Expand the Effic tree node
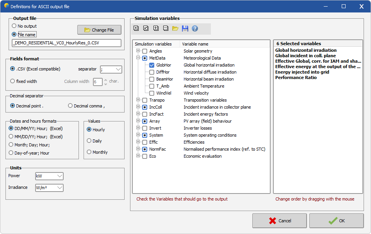Image resolution: width=371 pixels, height=234 pixels. point(138,142)
